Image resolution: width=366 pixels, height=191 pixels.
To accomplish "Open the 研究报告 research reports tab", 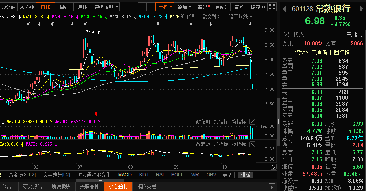I will [x=32, y=186].
